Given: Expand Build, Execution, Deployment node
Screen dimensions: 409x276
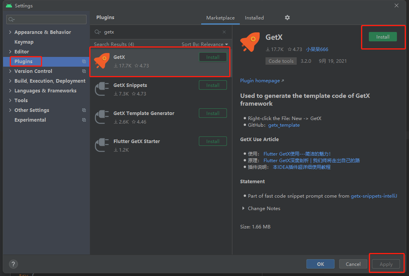Looking at the screenshot, I should (x=10, y=81).
